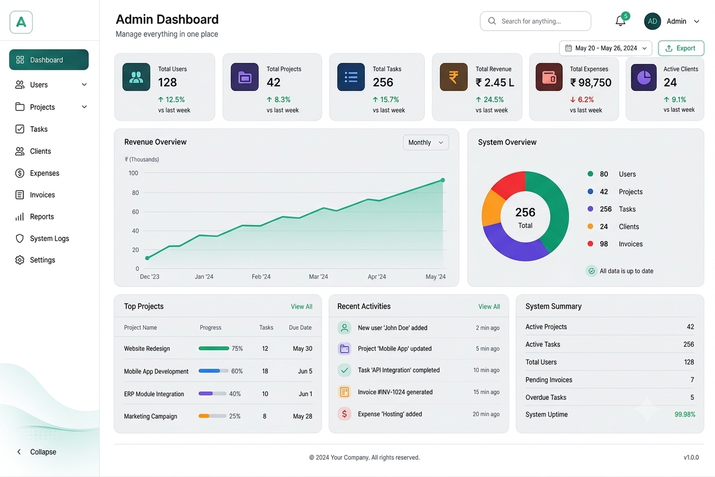
Task: Click the green A logo icon
Action: 21,22
